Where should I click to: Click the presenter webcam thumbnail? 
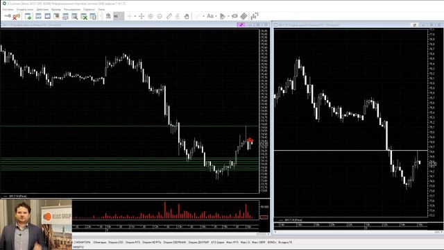click(36, 224)
